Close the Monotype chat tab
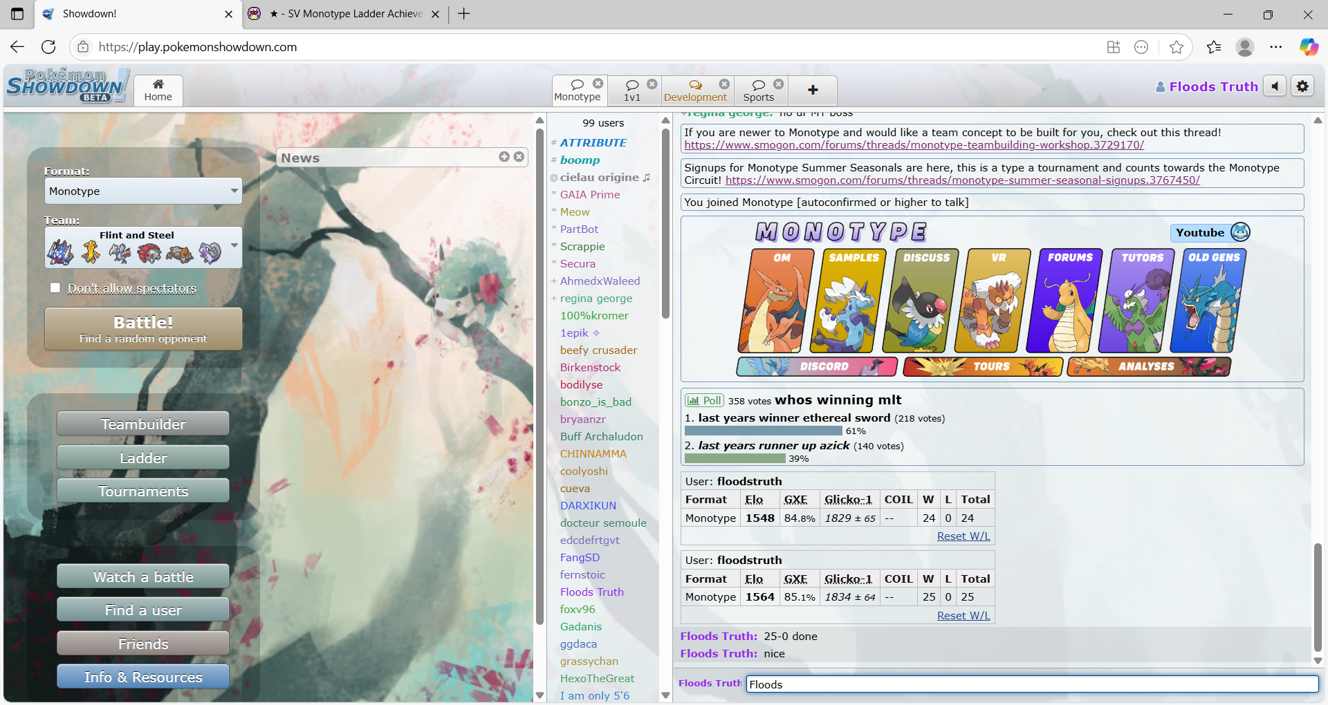 click(x=598, y=84)
